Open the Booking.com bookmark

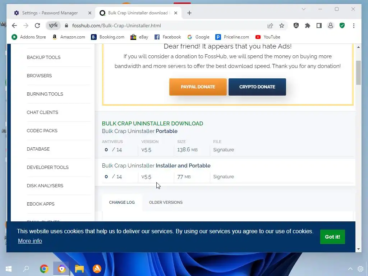click(108, 37)
